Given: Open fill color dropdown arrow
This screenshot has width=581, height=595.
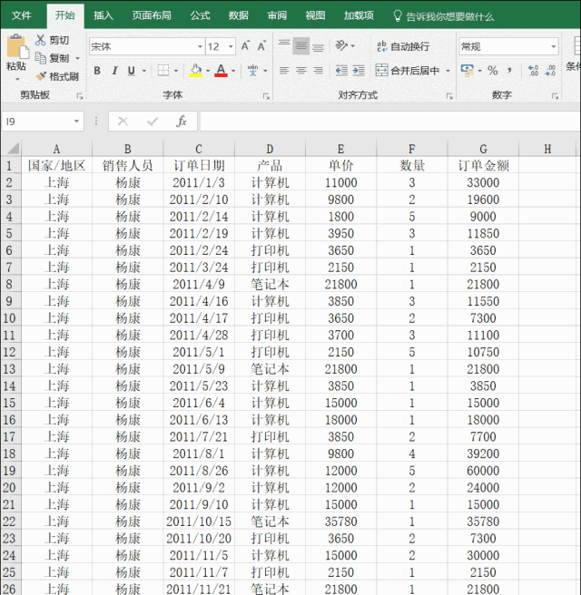Looking at the screenshot, I should click(x=208, y=71).
